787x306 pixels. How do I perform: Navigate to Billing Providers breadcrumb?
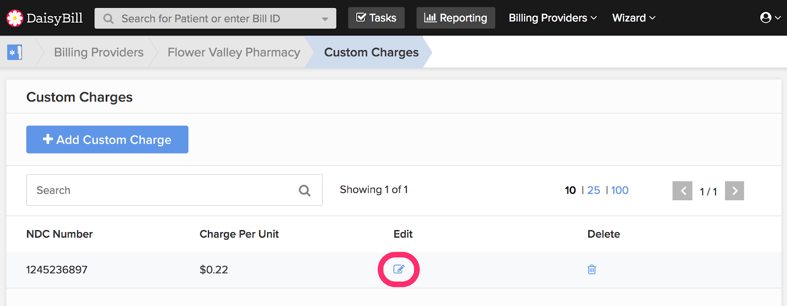pyautogui.click(x=99, y=52)
